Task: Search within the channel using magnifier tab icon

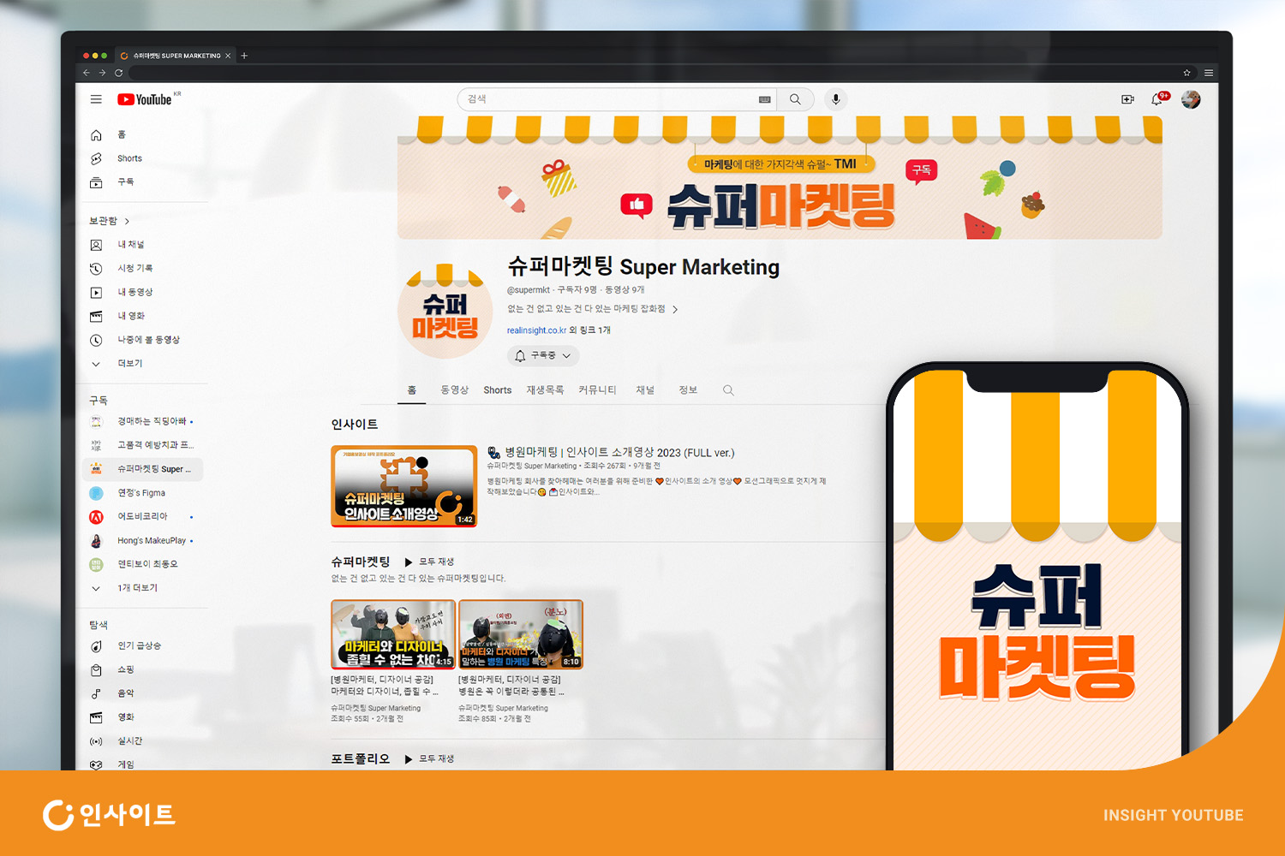Action: pyautogui.click(x=728, y=390)
